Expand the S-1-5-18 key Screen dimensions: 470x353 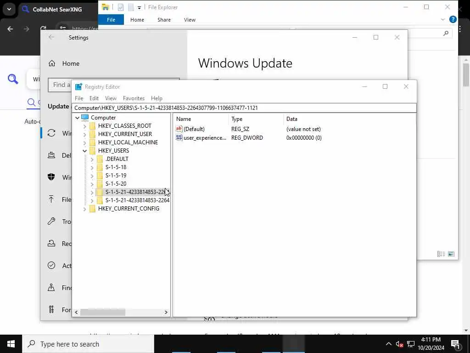92,167
